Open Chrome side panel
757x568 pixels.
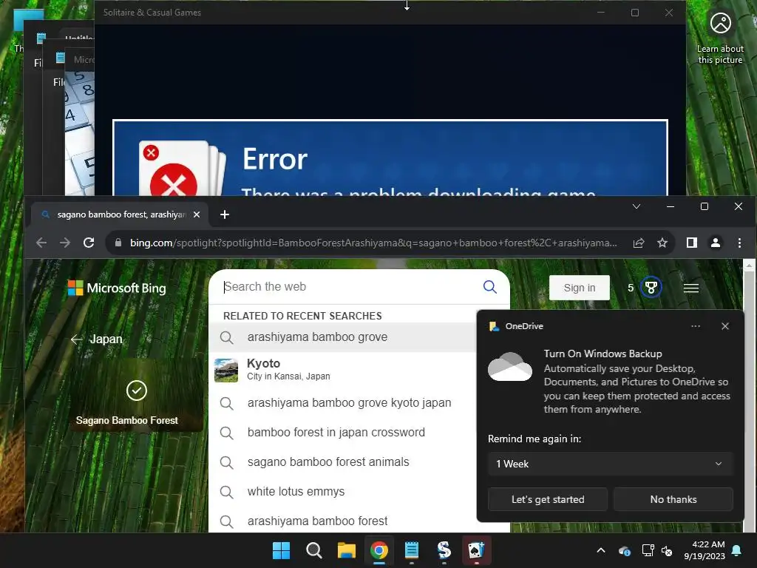(691, 243)
